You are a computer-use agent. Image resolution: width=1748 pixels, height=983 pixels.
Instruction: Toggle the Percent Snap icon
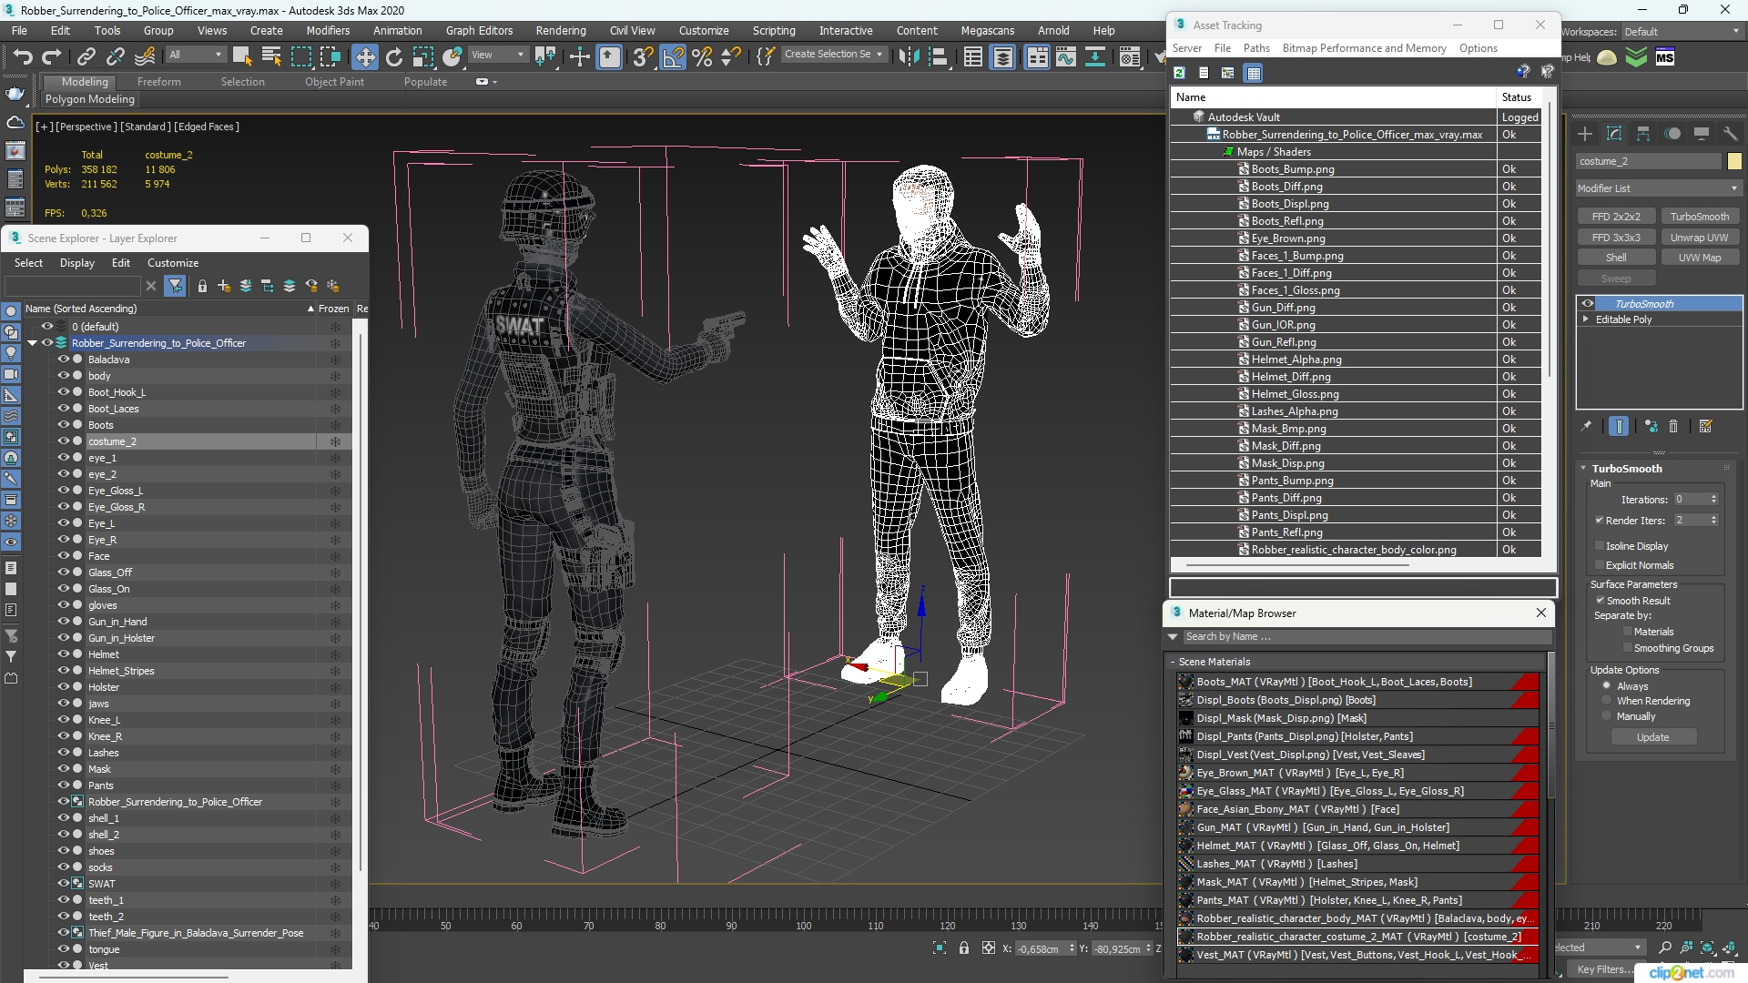(702, 56)
